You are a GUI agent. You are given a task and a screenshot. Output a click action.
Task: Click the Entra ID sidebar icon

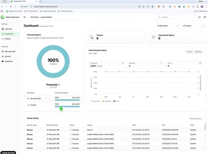[x=3, y=56]
